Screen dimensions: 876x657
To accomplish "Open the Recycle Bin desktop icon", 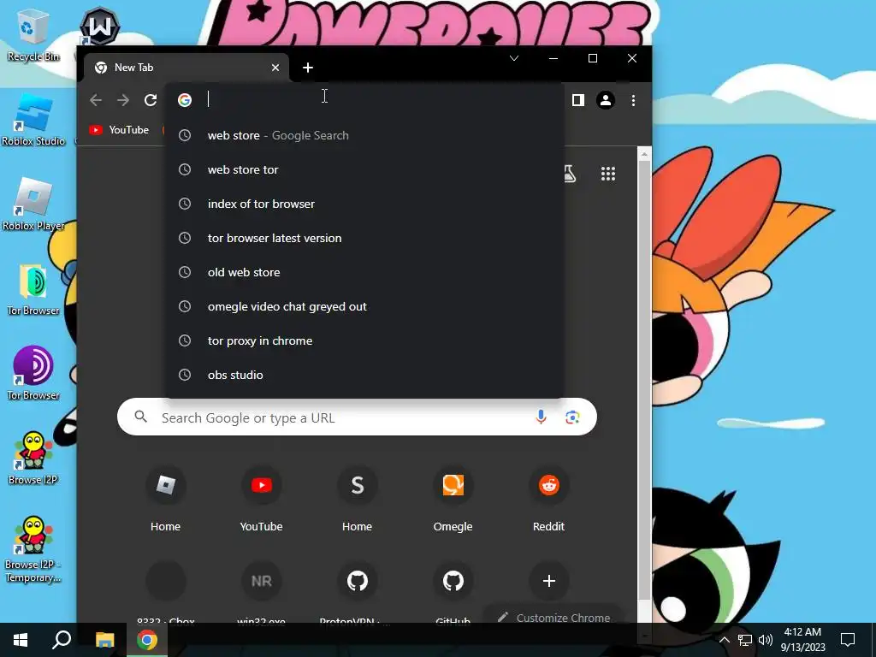I will coord(33,34).
